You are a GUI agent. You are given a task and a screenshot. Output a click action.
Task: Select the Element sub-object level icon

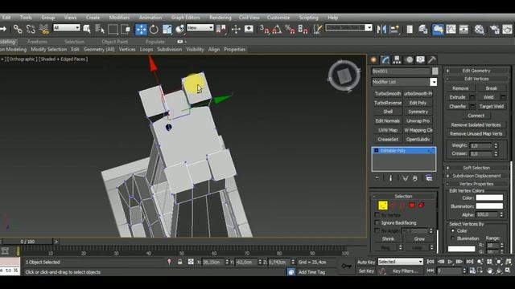422,206
